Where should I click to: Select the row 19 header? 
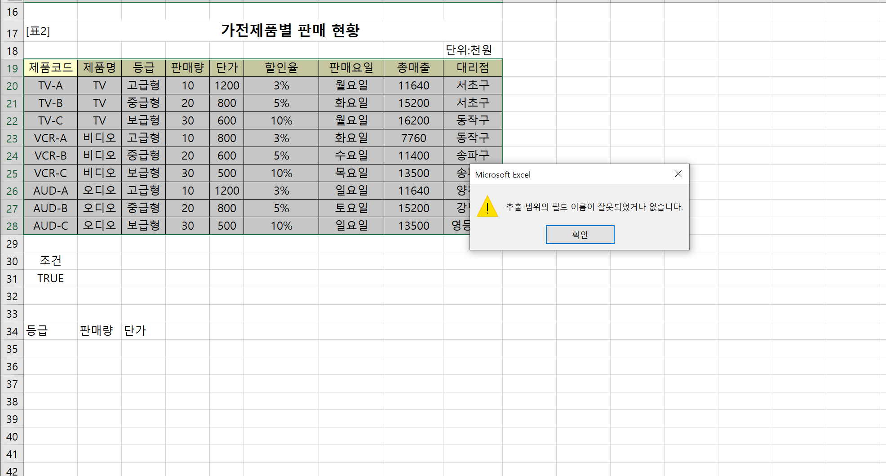12,68
